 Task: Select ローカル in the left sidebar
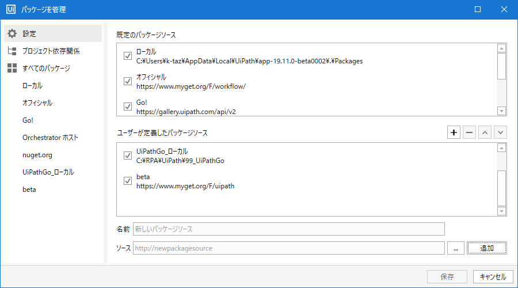point(32,86)
